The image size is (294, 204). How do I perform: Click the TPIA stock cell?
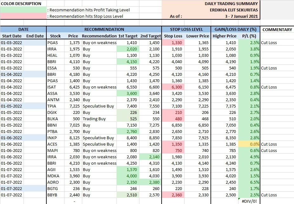pyautogui.click(x=52, y=106)
